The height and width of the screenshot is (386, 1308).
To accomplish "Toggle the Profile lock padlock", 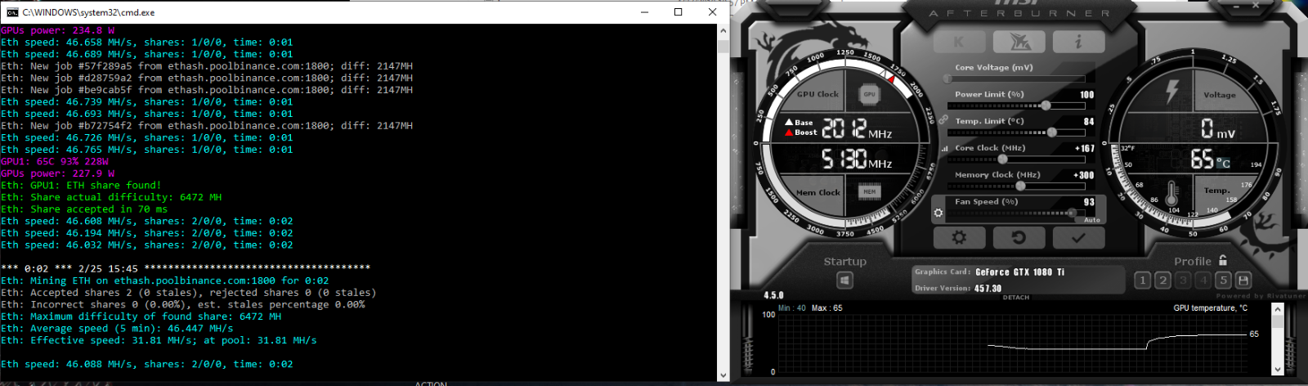I will pyautogui.click(x=1223, y=260).
